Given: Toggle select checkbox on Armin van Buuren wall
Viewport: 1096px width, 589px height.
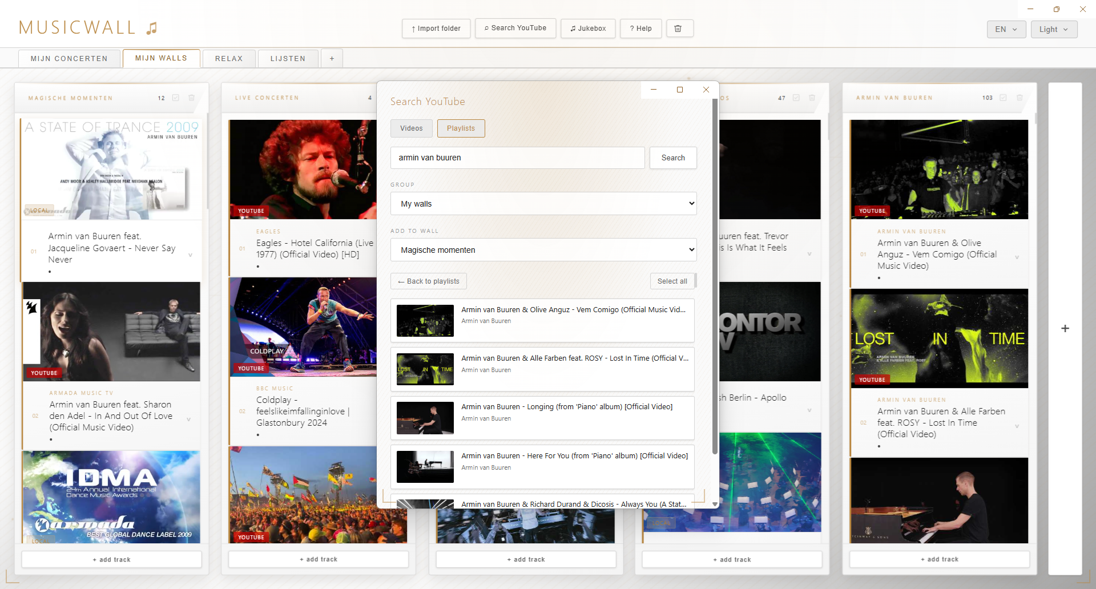Looking at the screenshot, I should [x=1003, y=98].
